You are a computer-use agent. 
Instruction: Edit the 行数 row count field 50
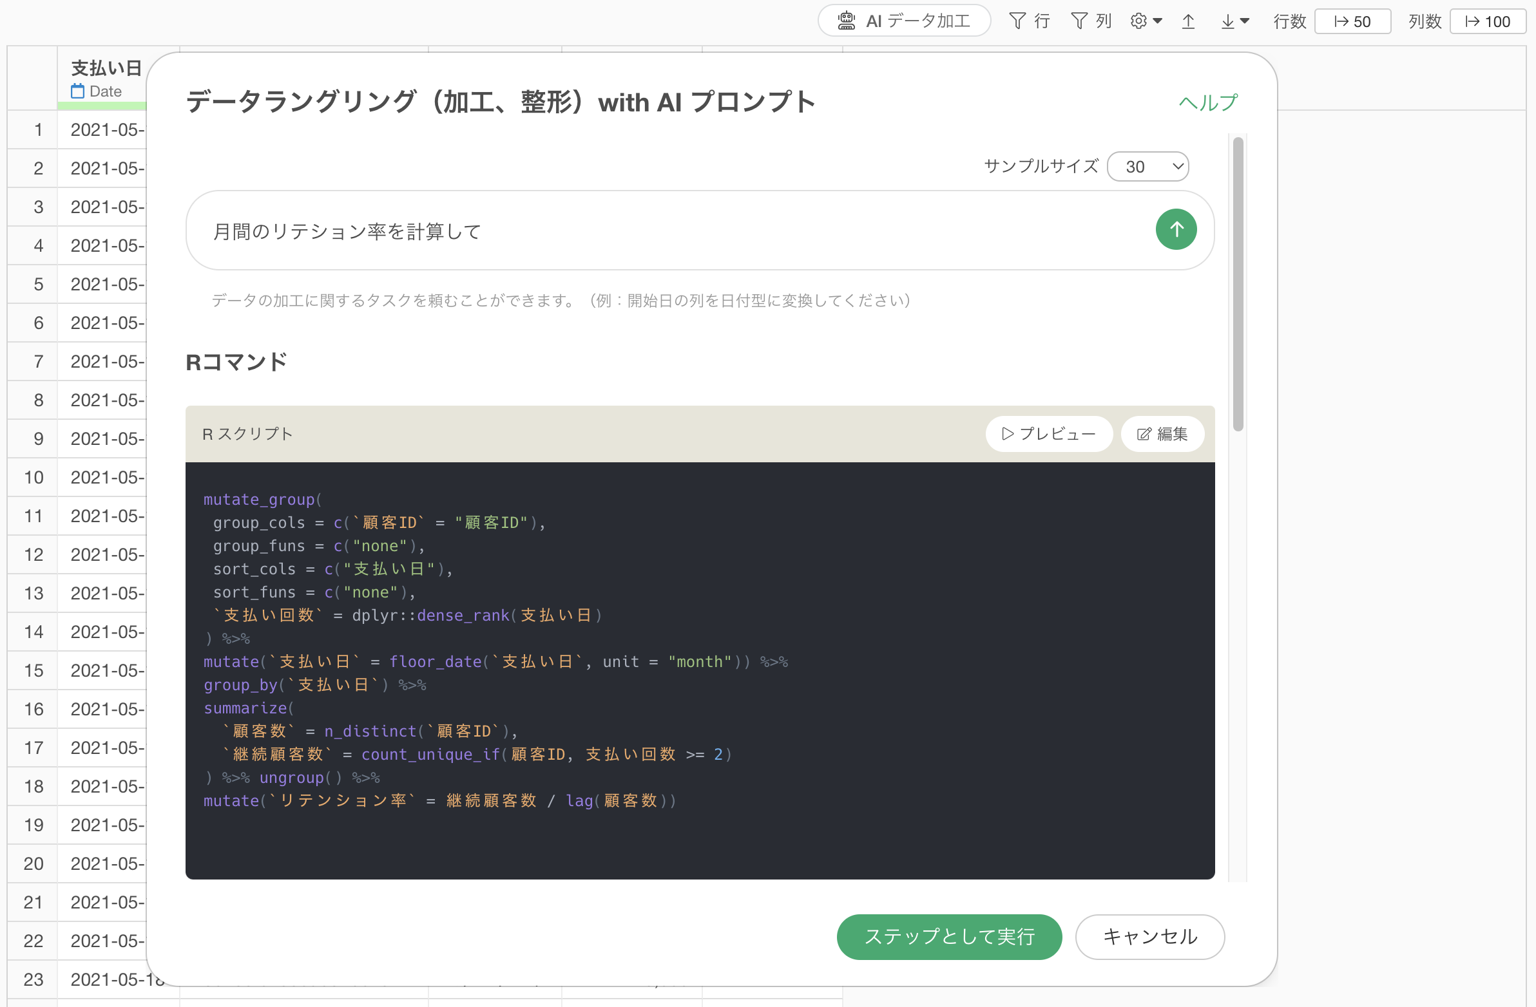point(1352,21)
